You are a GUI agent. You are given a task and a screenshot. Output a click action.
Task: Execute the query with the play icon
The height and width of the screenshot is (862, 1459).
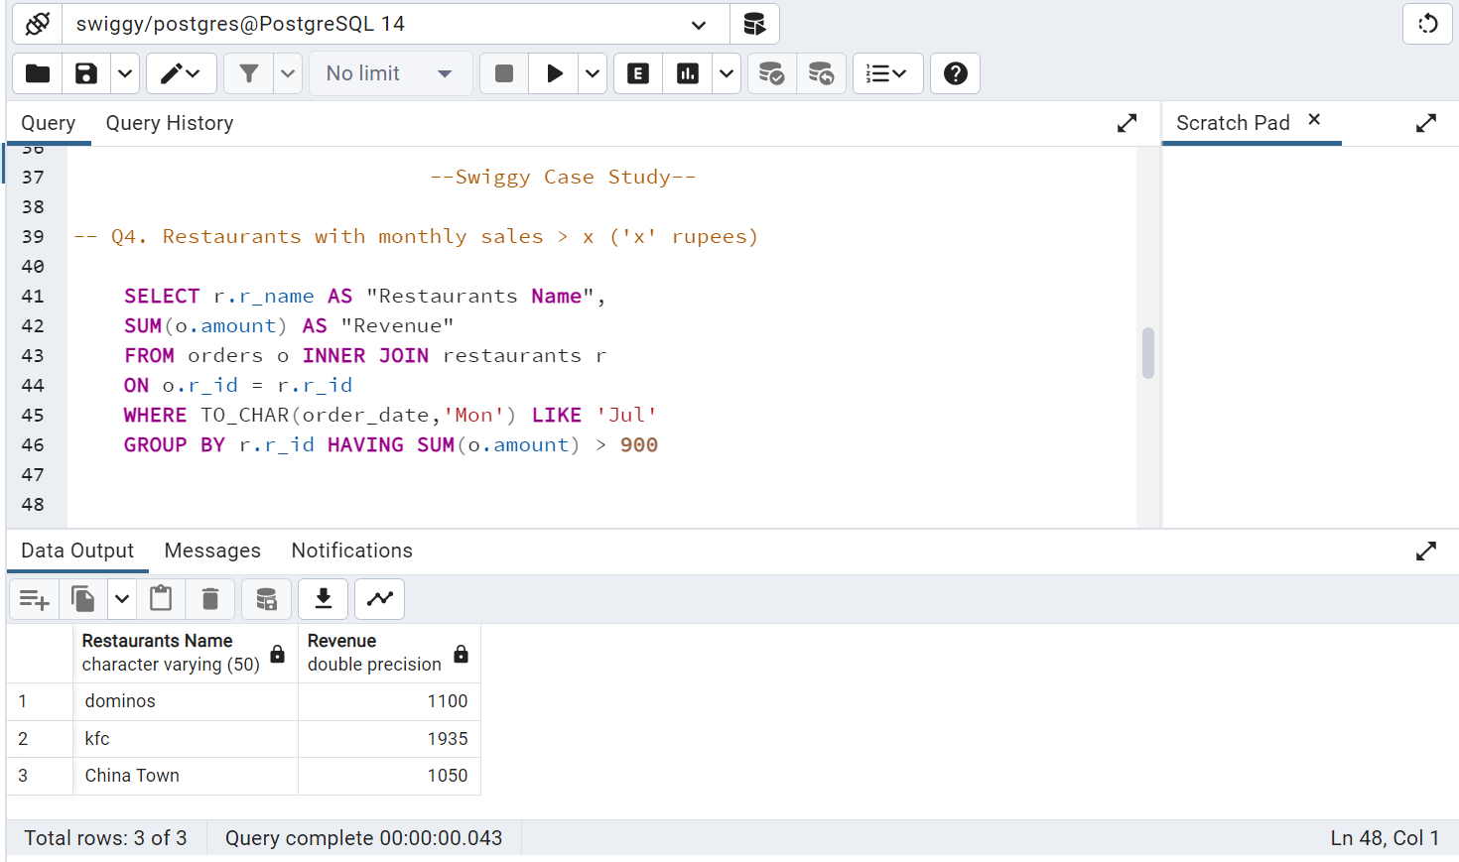[554, 73]
